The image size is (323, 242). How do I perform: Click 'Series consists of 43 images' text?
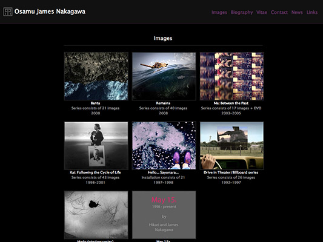(x=95, y=177)
